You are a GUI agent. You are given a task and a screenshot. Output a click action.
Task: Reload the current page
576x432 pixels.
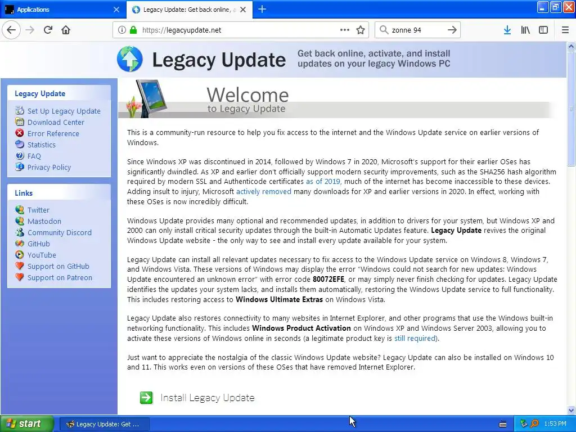pos(48,30)
